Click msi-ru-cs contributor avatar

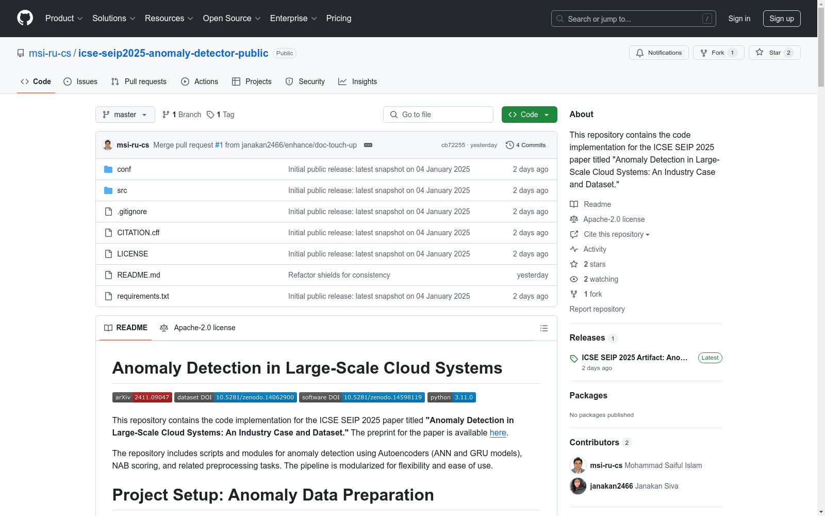(578, 465)
